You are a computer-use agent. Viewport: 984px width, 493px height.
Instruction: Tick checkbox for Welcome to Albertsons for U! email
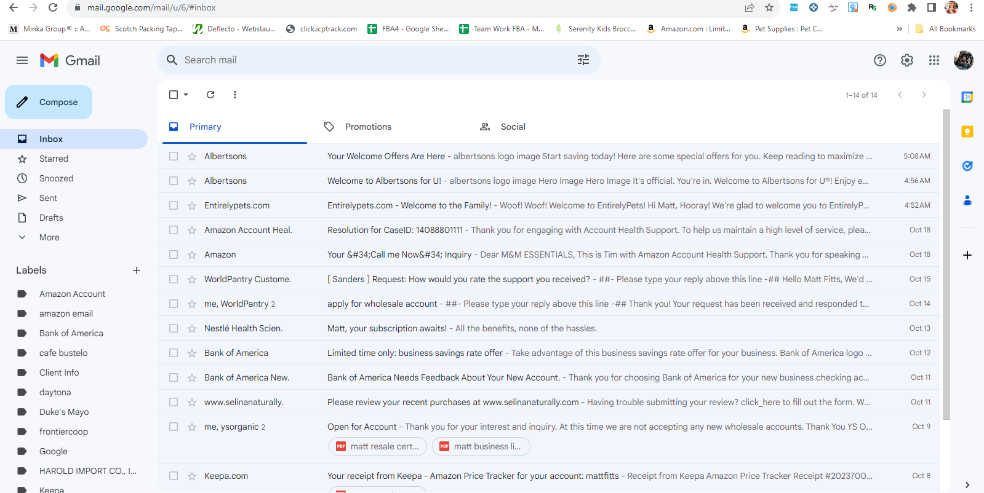coord(174,181)
